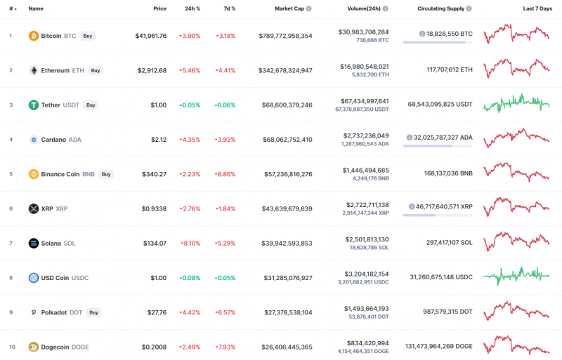
Task: Click the Market Cap info icon
Action: coord(308,8)
